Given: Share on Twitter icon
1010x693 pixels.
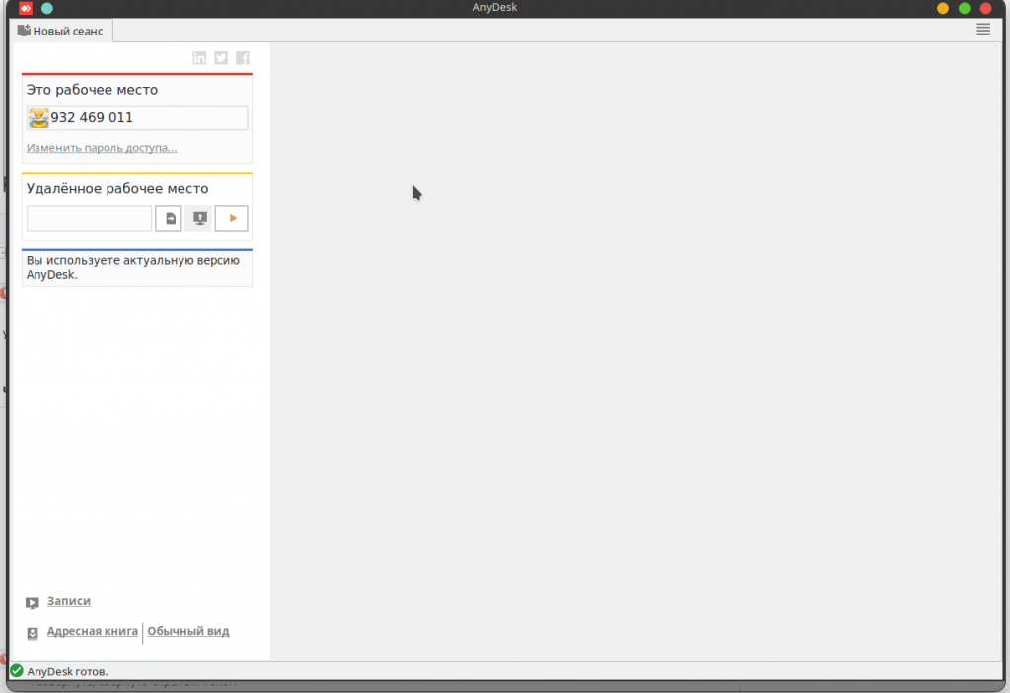Looking at the screenshot, I should coord(221,58).
